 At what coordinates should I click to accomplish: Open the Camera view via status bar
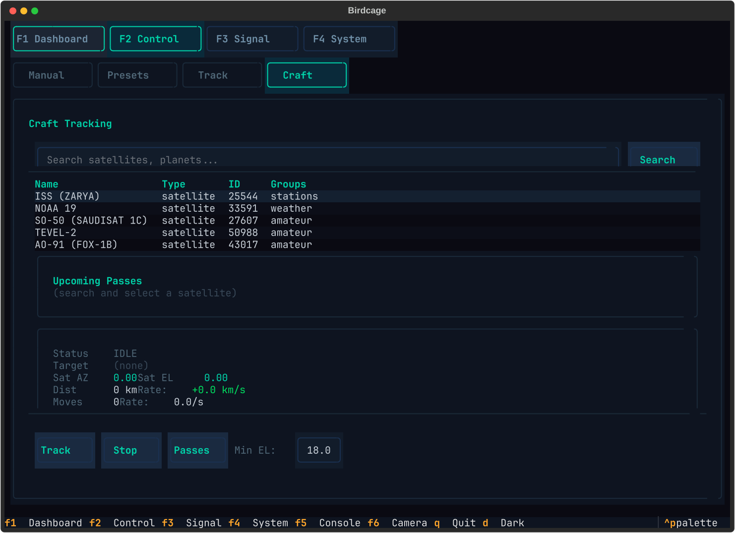click(409, 523)
